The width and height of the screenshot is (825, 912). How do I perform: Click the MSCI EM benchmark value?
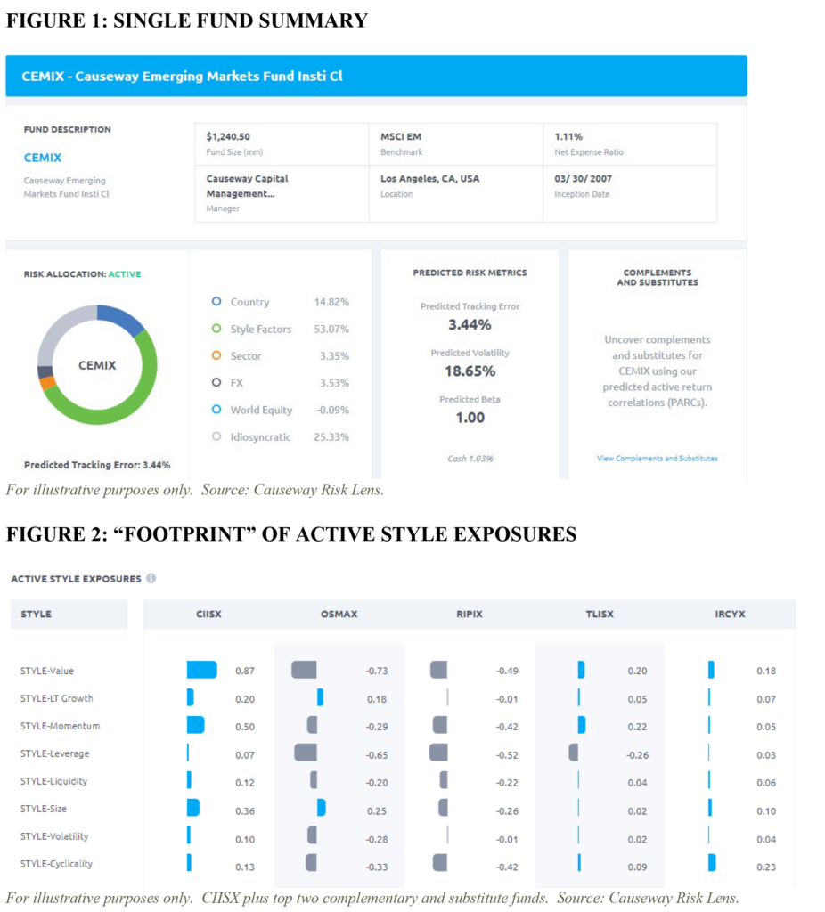point(401,136)
